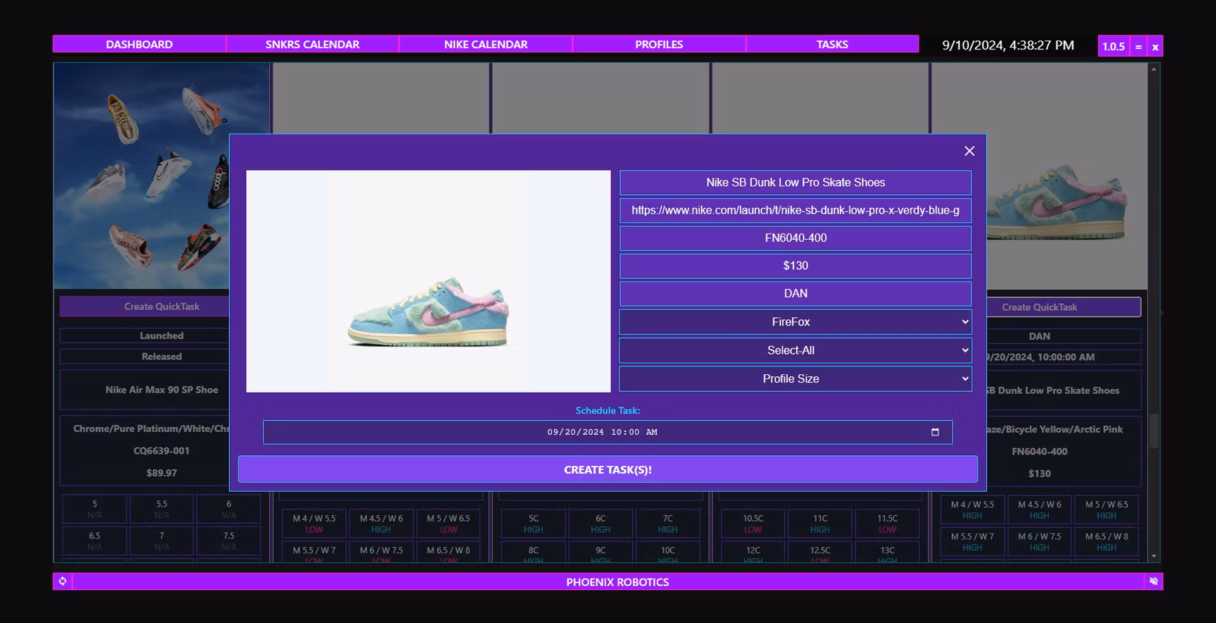Open the FireFox browser dropdown

pyautogui.click(x=795, y=322)
